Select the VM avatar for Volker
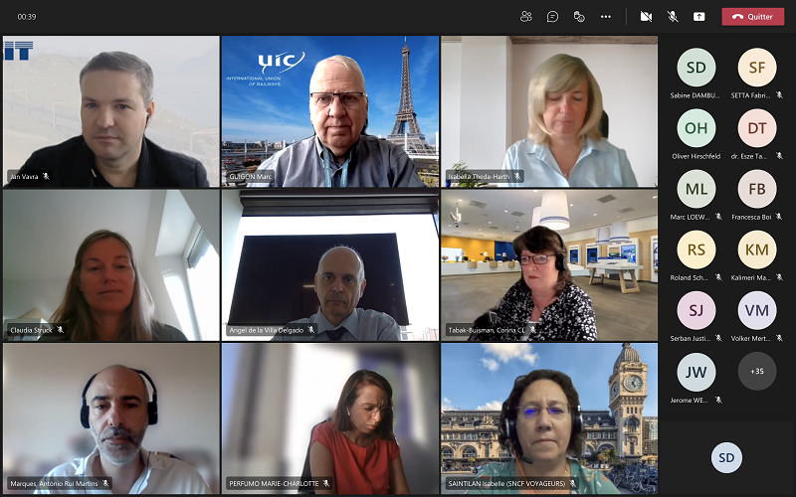Screen dimensions: 796x497 pyautogui.click(x=756, y=310)
